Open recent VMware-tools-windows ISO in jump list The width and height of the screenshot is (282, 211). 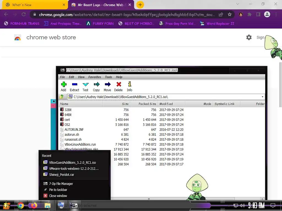74,169
